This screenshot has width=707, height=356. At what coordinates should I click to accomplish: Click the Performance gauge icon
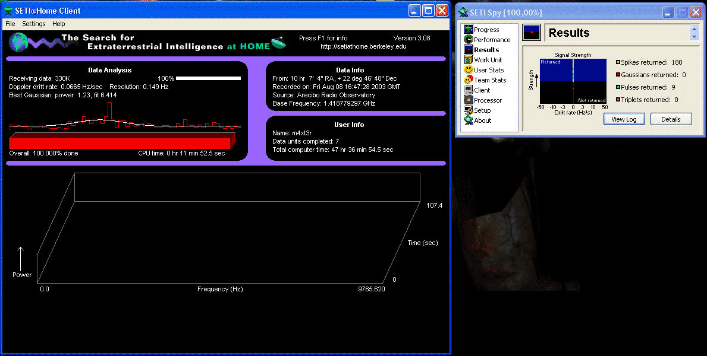pos(469,40)
